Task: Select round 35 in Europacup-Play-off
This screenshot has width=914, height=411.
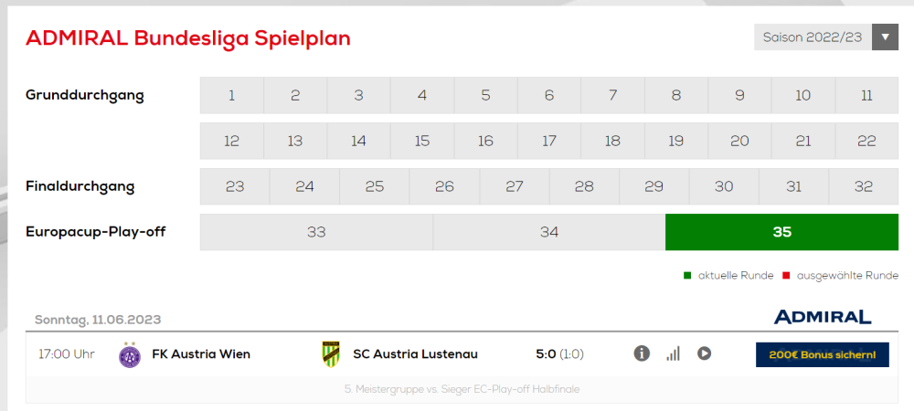Action: (x=781, y=232)
